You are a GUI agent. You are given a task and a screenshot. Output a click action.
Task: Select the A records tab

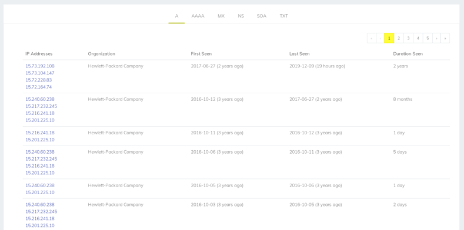point(176,16)
